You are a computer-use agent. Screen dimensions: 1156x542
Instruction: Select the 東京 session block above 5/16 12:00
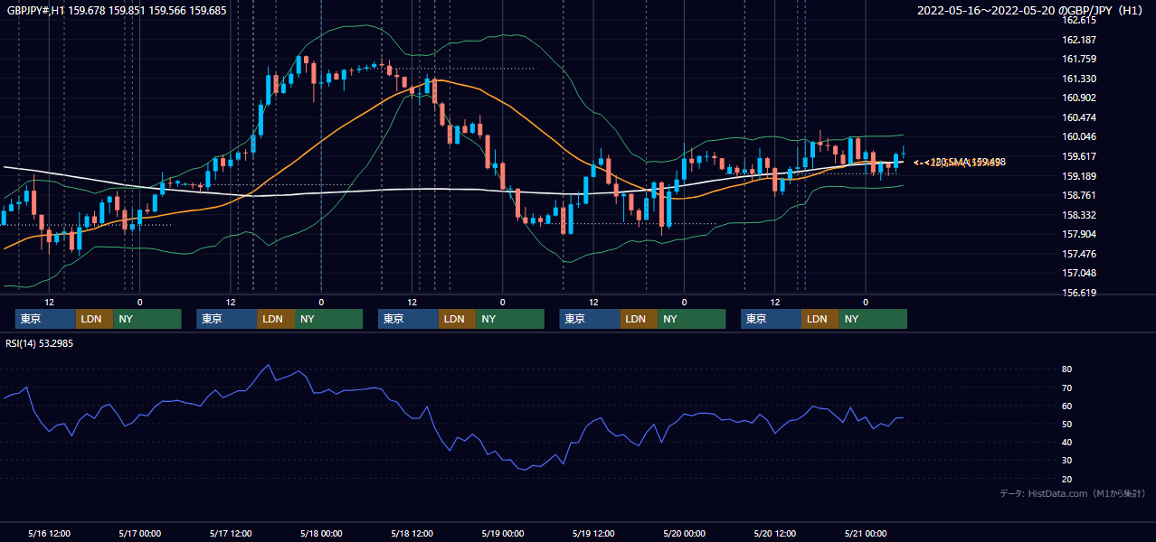tap(45, 319)
